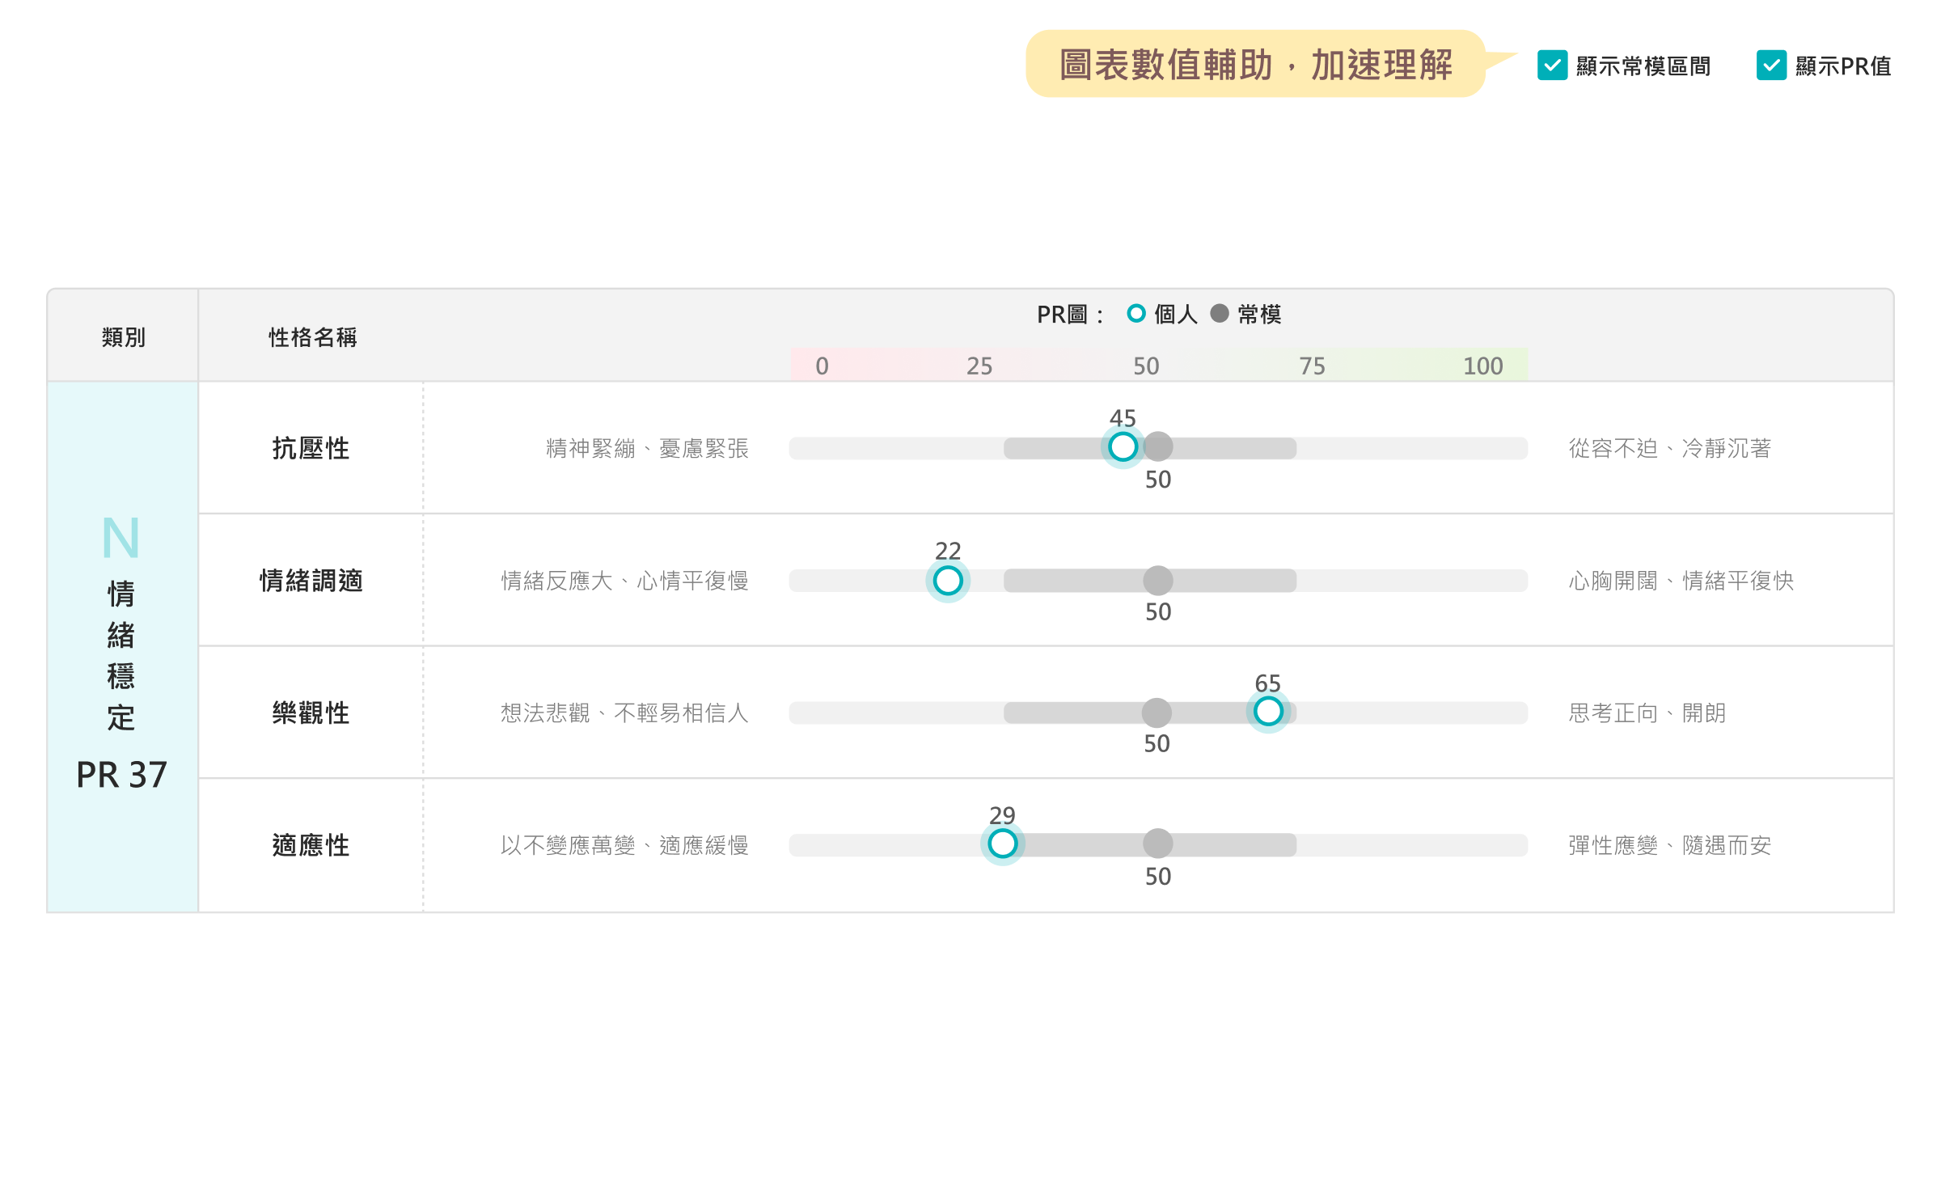Click the 樂觀性 gray norm dot
The image size is (1941, 1201).
pos(1157,713)
